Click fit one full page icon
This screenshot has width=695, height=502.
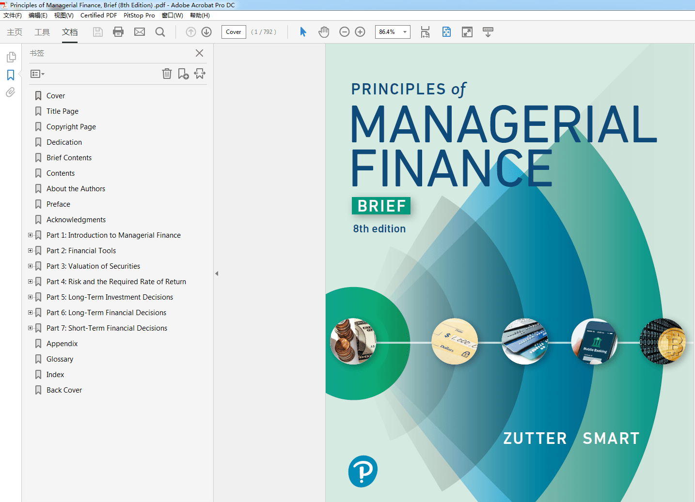click(x=446, y=32)
